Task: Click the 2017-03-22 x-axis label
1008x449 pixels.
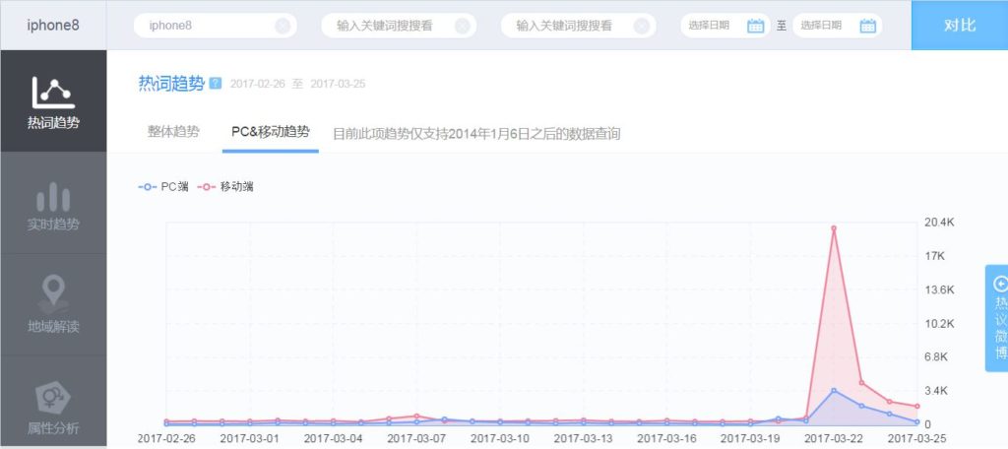Action: pyautogui.click(x=834, y=438)
